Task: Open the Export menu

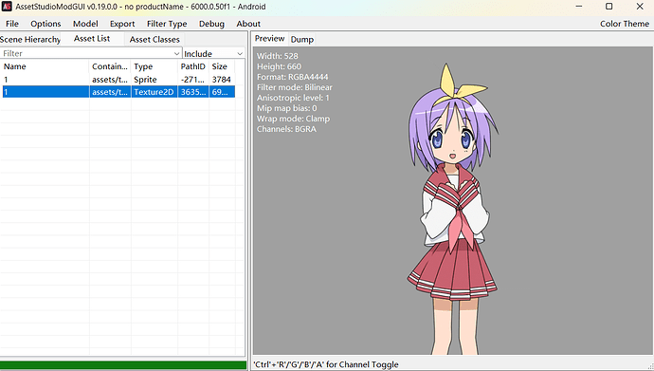Action: click(122, 24)
